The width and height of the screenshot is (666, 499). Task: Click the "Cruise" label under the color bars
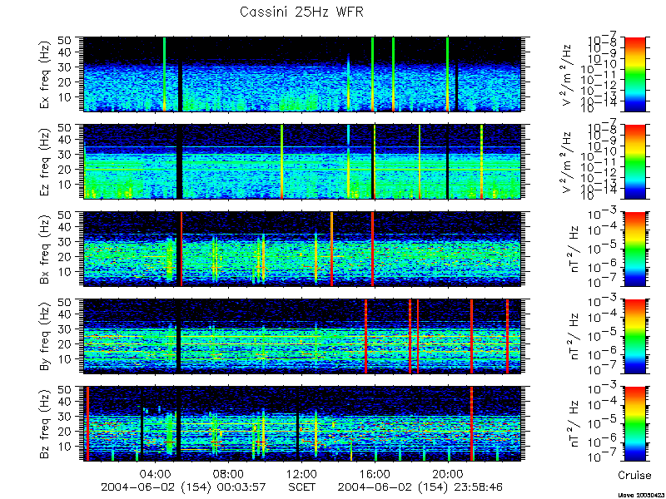pos(634,475)
